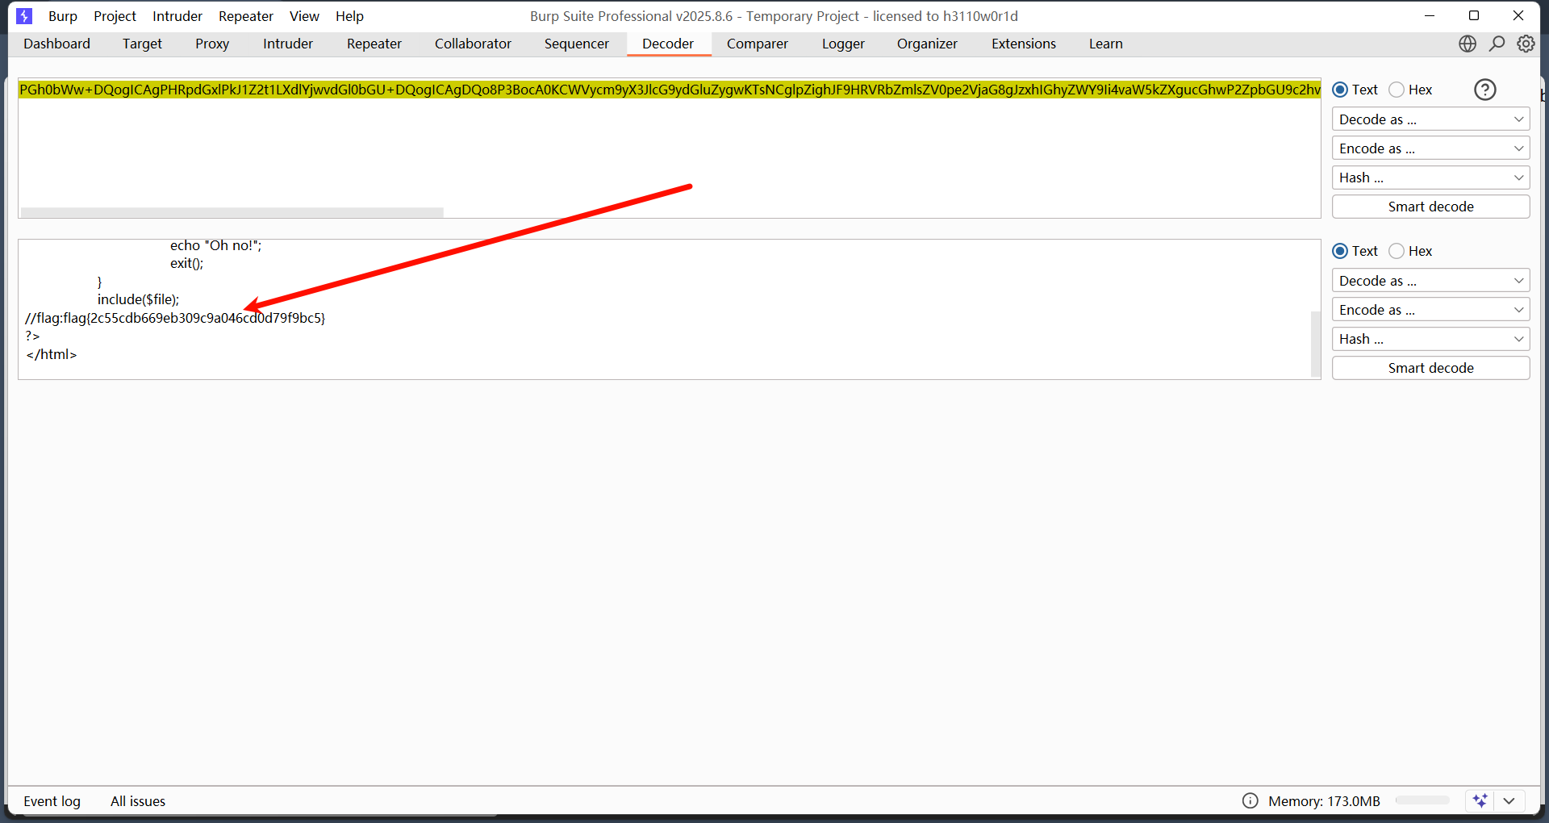
Task: Click the decoded flag line text
Action: click(175, 318)
